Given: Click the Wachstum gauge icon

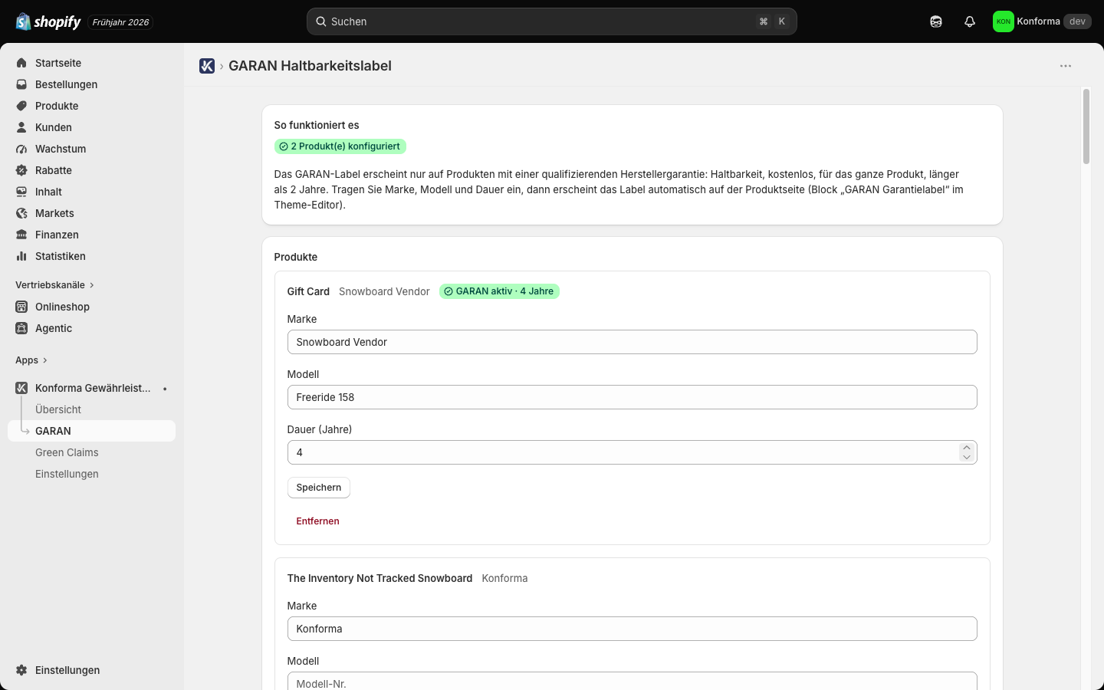Looking at the screenshot, I should coord(21,149).
